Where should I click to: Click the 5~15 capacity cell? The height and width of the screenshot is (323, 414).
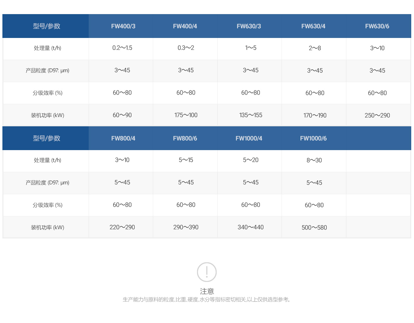click(186, 160)
